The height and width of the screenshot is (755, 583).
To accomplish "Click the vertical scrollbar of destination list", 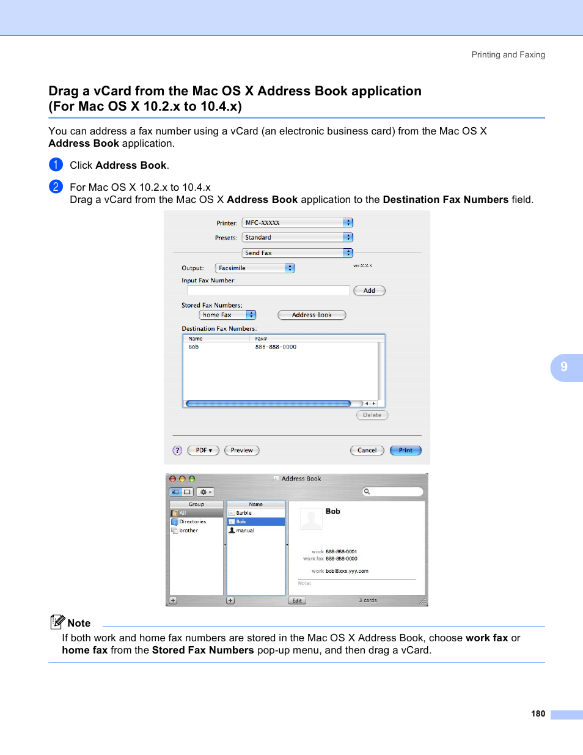I will pyautogui.click(x=381, y=370).
